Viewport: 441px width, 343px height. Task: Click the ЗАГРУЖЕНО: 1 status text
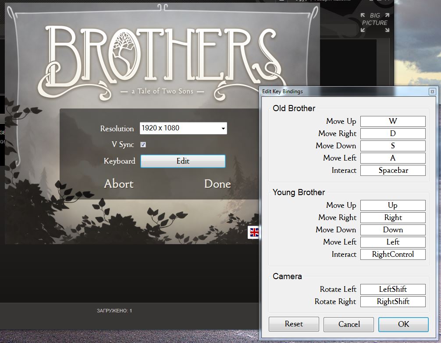(x=114, y=311)
